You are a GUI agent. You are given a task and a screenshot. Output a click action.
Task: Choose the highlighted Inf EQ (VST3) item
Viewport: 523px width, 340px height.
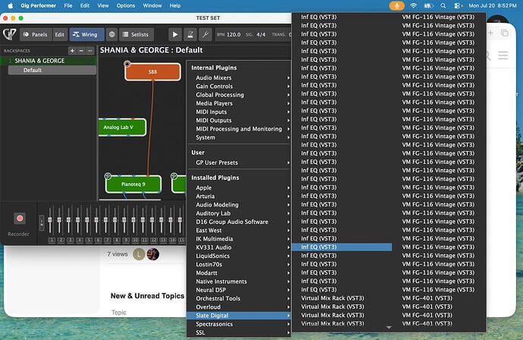click(x=342, y=247)
